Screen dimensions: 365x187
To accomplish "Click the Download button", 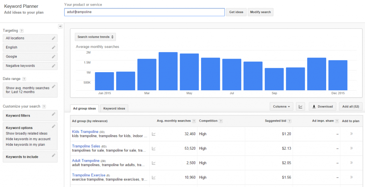I will point(323,106).
